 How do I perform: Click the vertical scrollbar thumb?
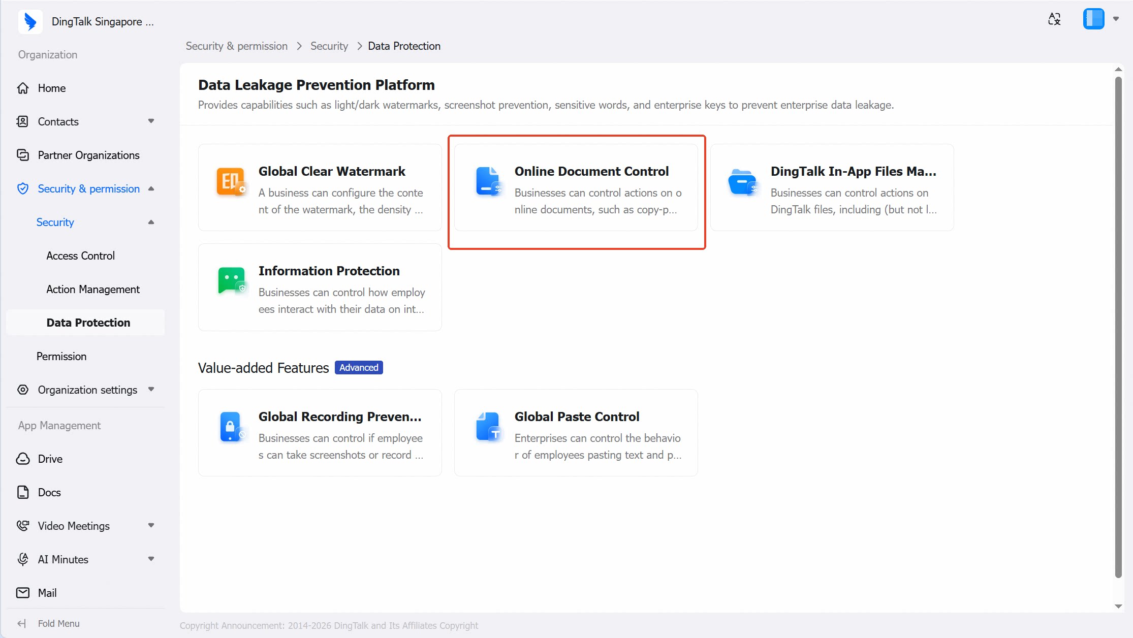[x=1118, y=328]
